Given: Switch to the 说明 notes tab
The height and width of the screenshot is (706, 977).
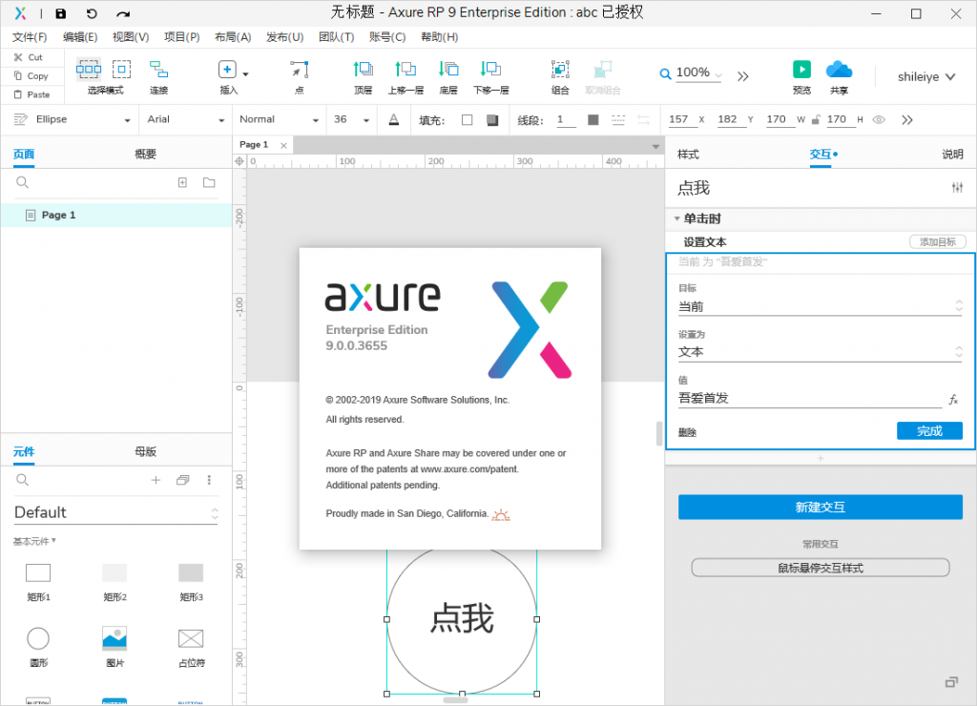Looking at the screenshot, I should point(952,154).
